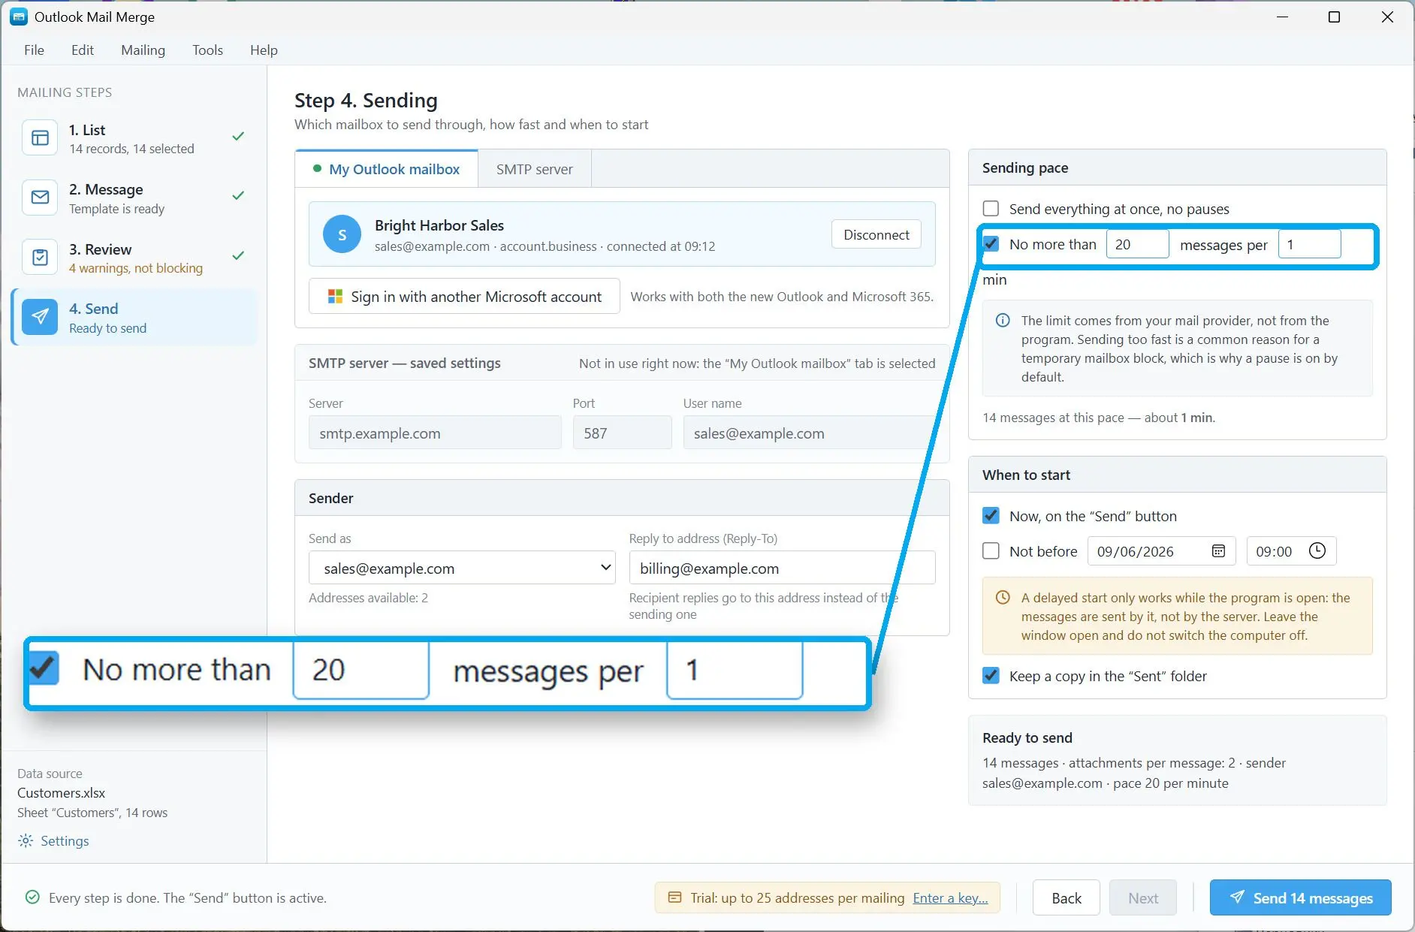Click Send 14 messages button
The height and width of the screenshot is (932, 1415).
pos(1300,898)
